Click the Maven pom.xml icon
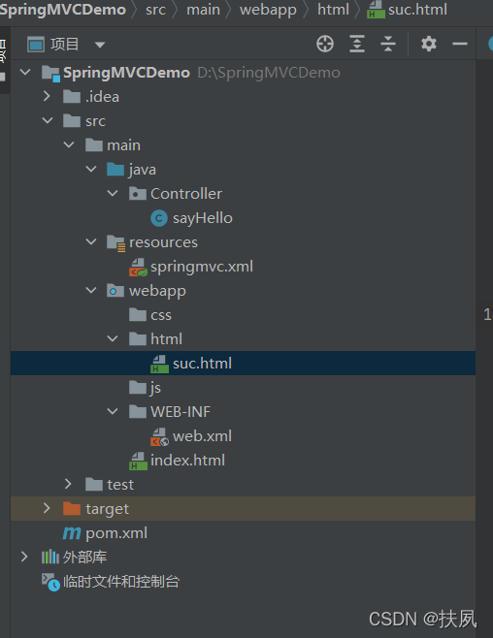493x638 pixels. point(72,533)
